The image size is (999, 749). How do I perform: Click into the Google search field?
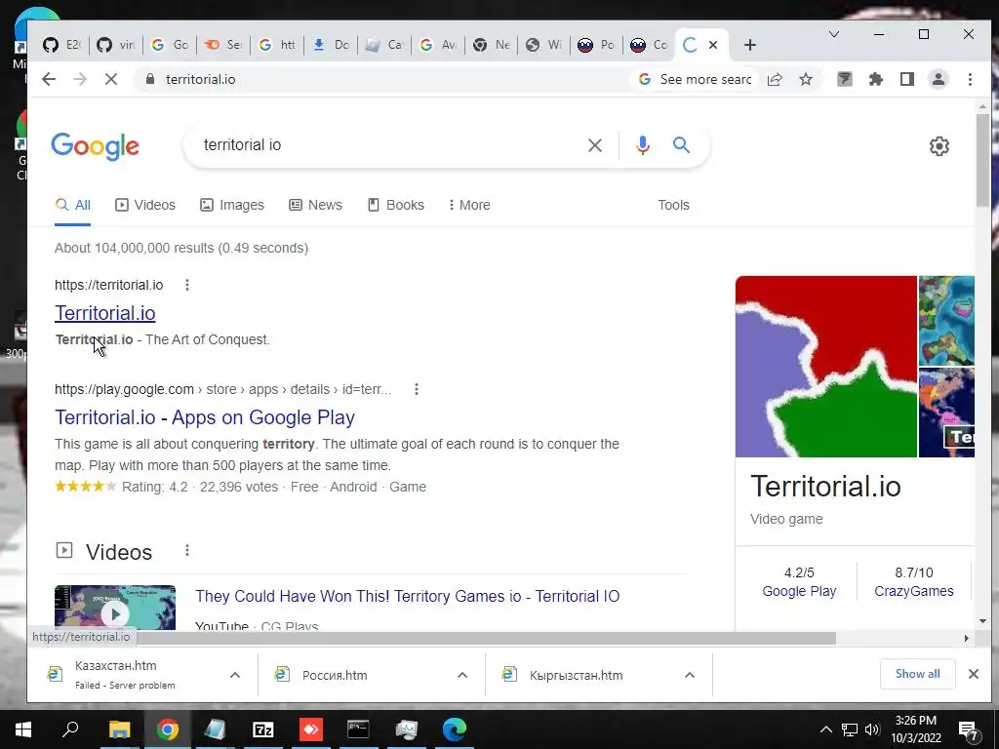388,145
